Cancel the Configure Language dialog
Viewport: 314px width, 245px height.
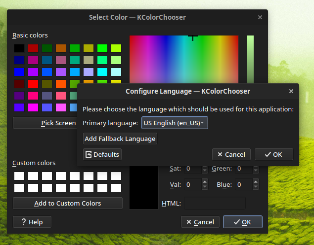coord(231,154)
